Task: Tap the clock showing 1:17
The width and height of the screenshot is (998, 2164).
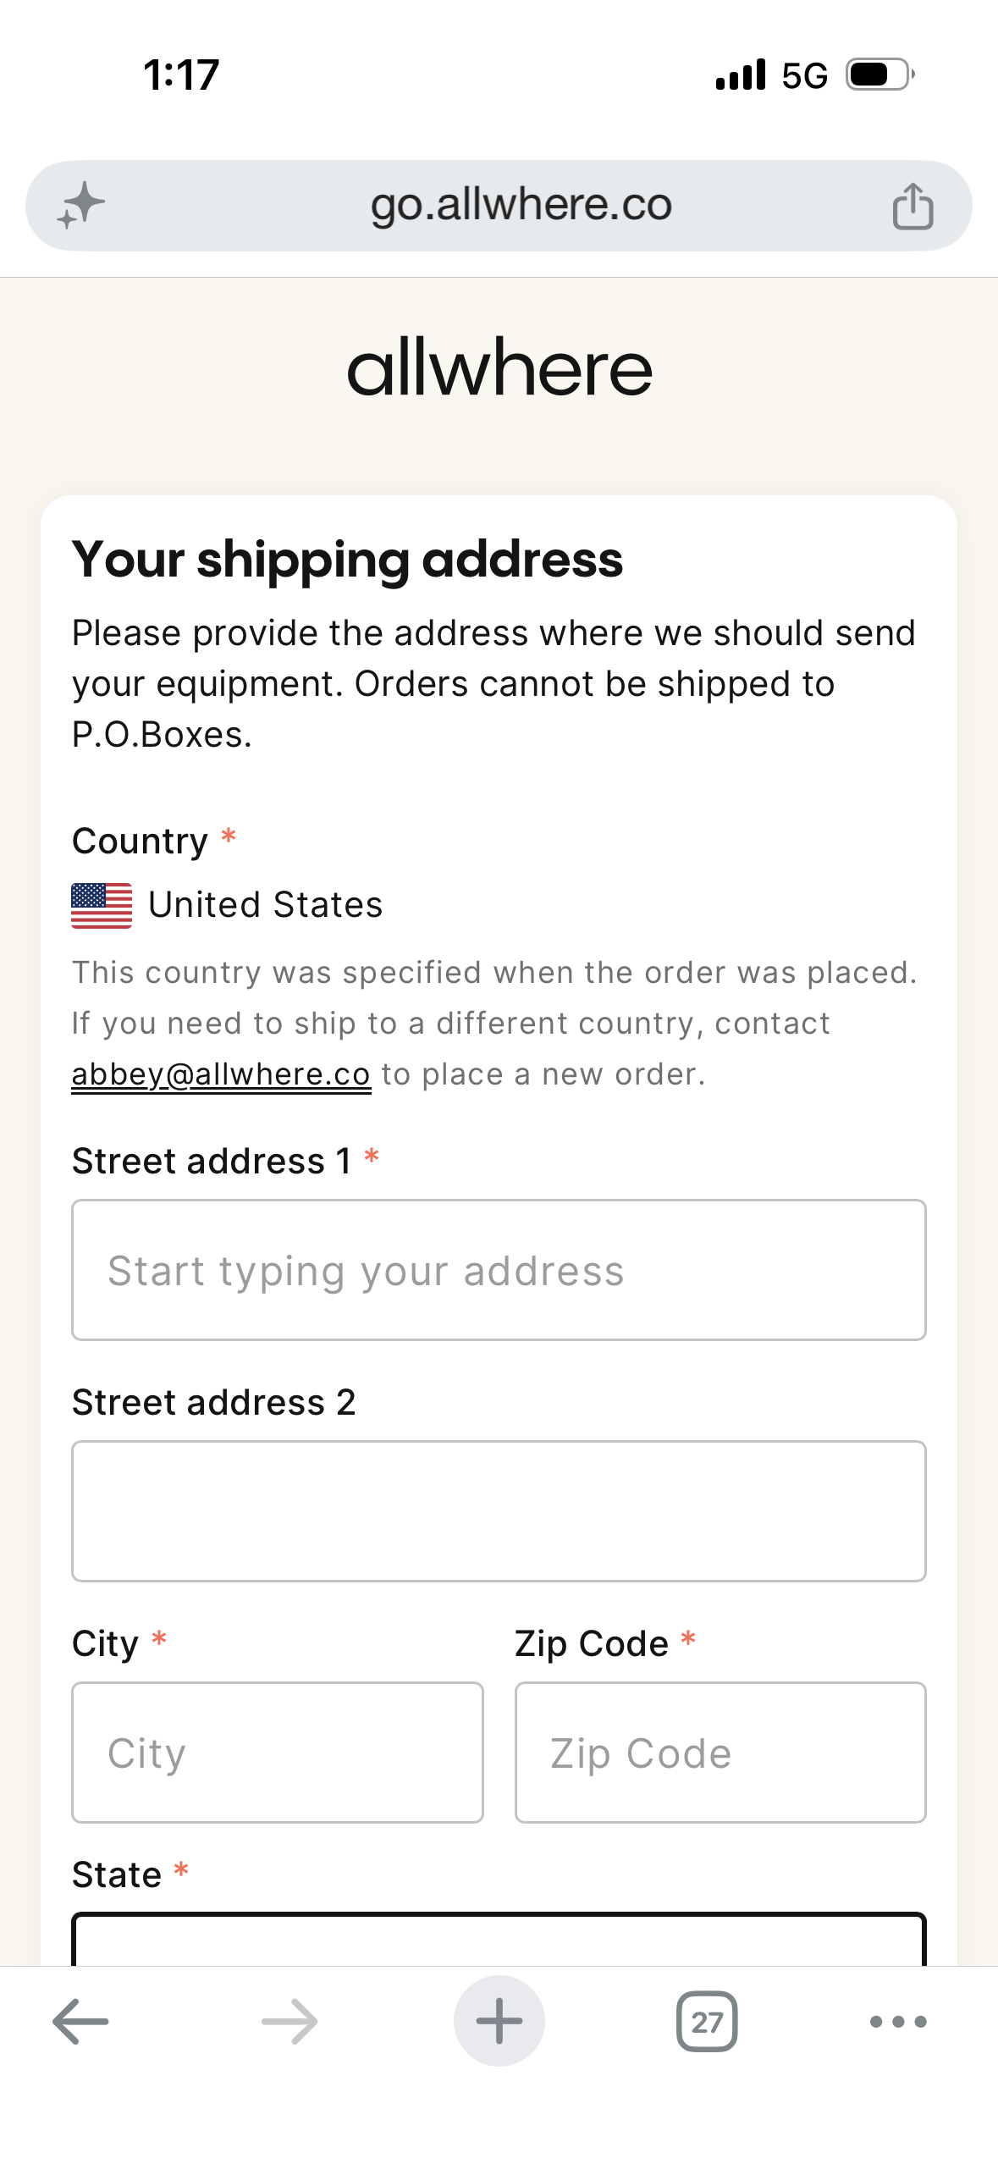Action: tap(181, 75)
